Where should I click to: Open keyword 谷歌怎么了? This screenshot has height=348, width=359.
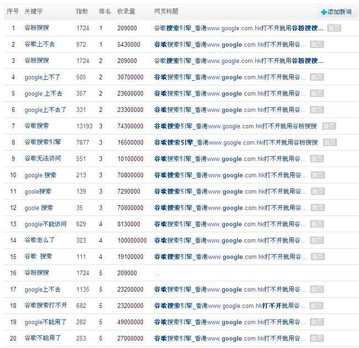tap(39, 240)
